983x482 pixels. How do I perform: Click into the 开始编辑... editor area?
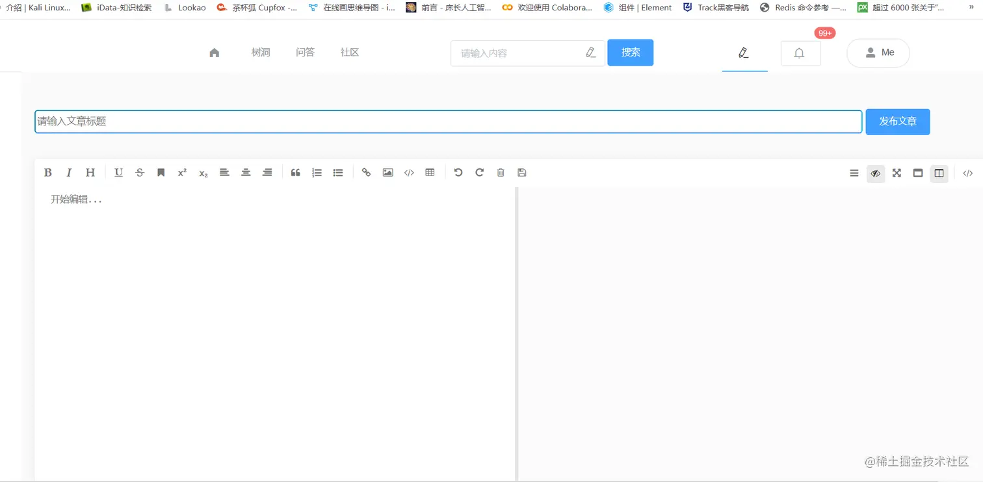tap(275, 335)
